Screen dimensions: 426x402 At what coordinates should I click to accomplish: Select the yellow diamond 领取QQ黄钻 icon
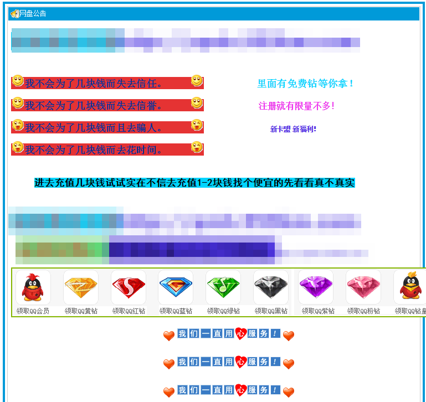(81, 287)
